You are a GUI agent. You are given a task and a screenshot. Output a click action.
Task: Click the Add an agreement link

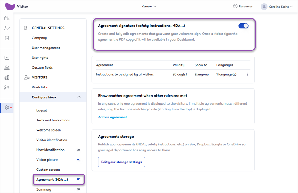pyautogui.click(x=112, y=117)
